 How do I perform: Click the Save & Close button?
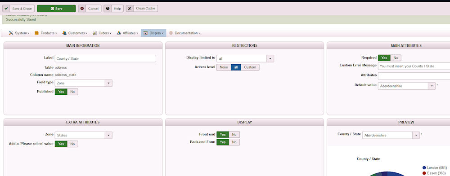pos(18,9)
